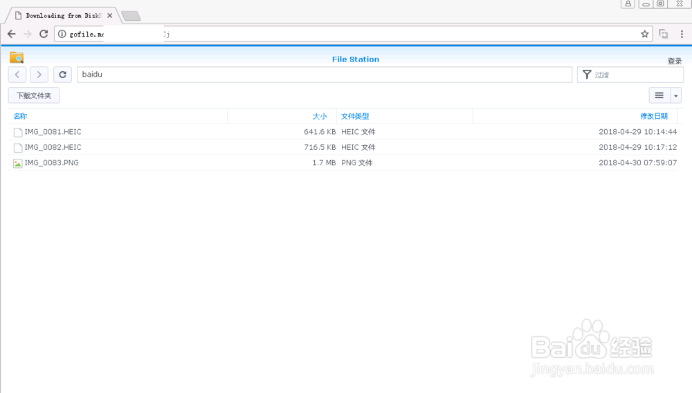Screen dimensions: 692x393
Task: Click size value 1.7 MB
Action: coord(324,162)
